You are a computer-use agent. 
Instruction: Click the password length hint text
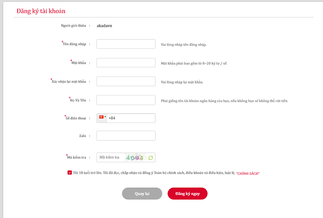pyautogui.click(x=194, y=63)
